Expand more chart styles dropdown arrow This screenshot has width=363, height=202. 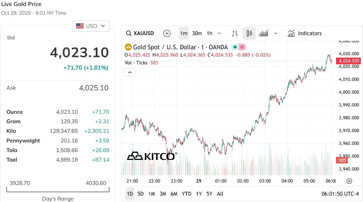tap(275, 33)
